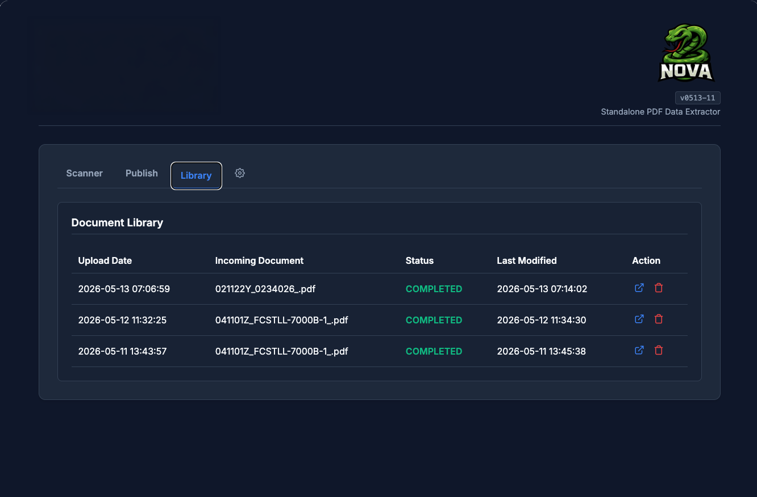This screenshot has width=757, height=497.
Task: Delete the document uploaded 2026-05-12
Action: [659, 319]
